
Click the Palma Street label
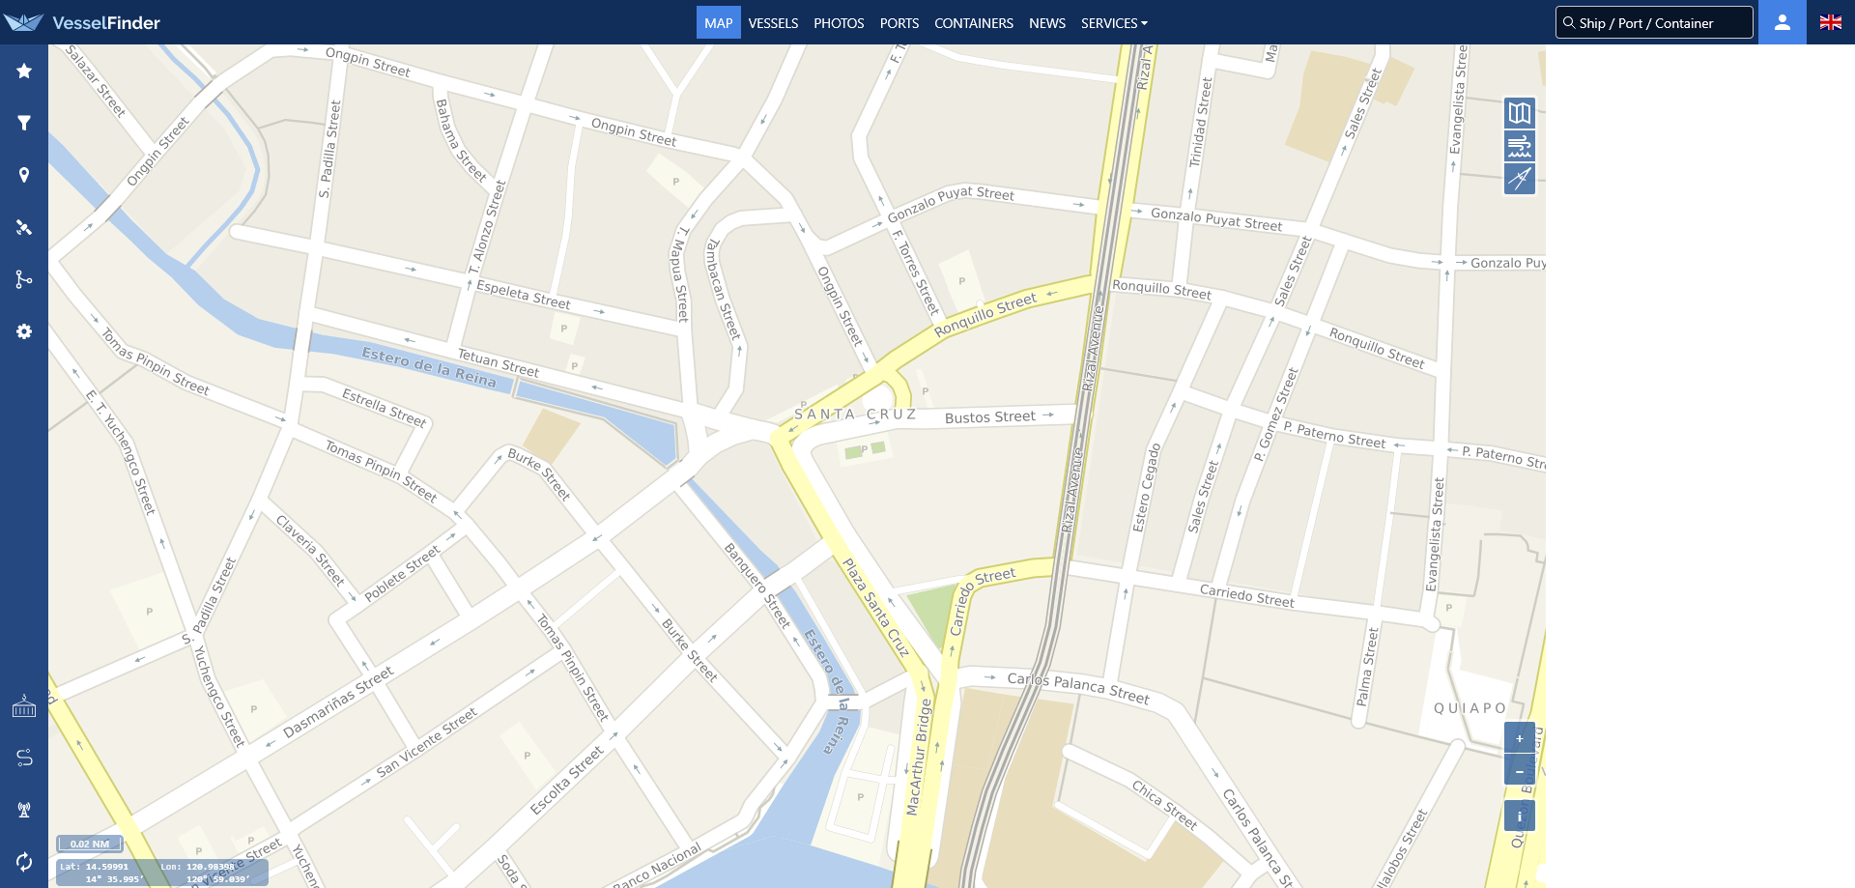pos(1367,666)
